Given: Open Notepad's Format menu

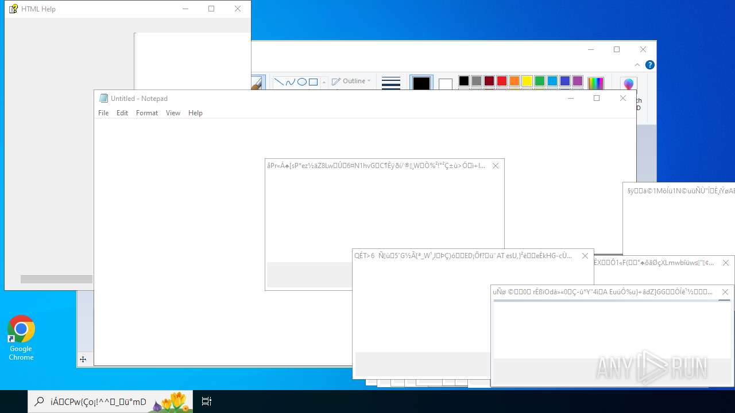Looking at the screenshot, I should (147, 113).
